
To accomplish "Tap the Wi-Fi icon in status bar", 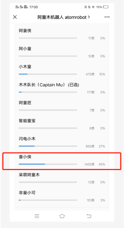I will tap(93, 7).
